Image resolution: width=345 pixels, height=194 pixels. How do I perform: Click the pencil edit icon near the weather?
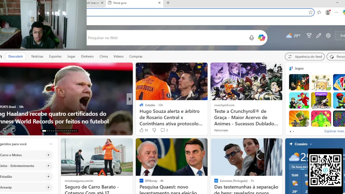319,36
